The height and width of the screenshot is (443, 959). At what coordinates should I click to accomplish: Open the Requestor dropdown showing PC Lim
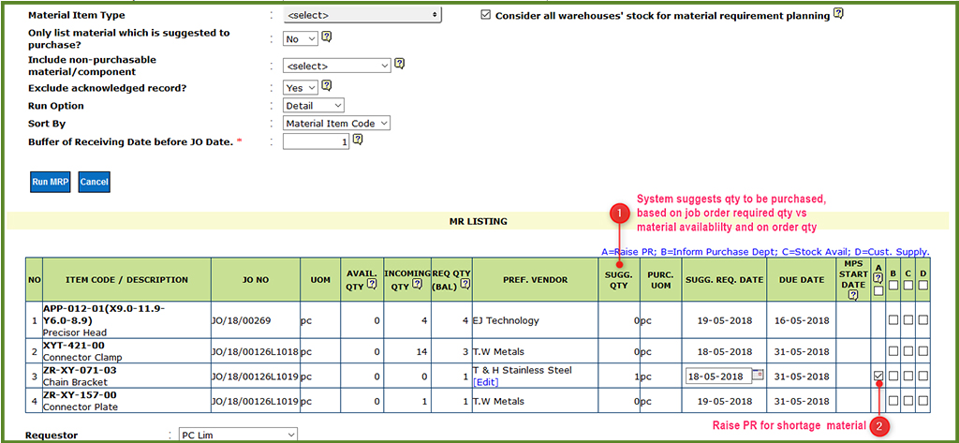coord(238,436)
